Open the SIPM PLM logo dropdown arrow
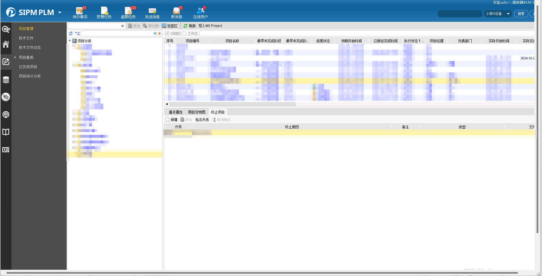 (60, 12)
